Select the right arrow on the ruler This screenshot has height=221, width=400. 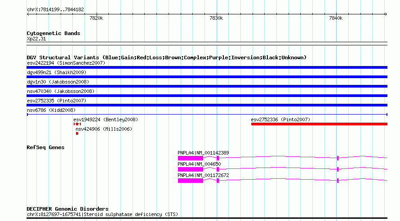coord(386,14)
